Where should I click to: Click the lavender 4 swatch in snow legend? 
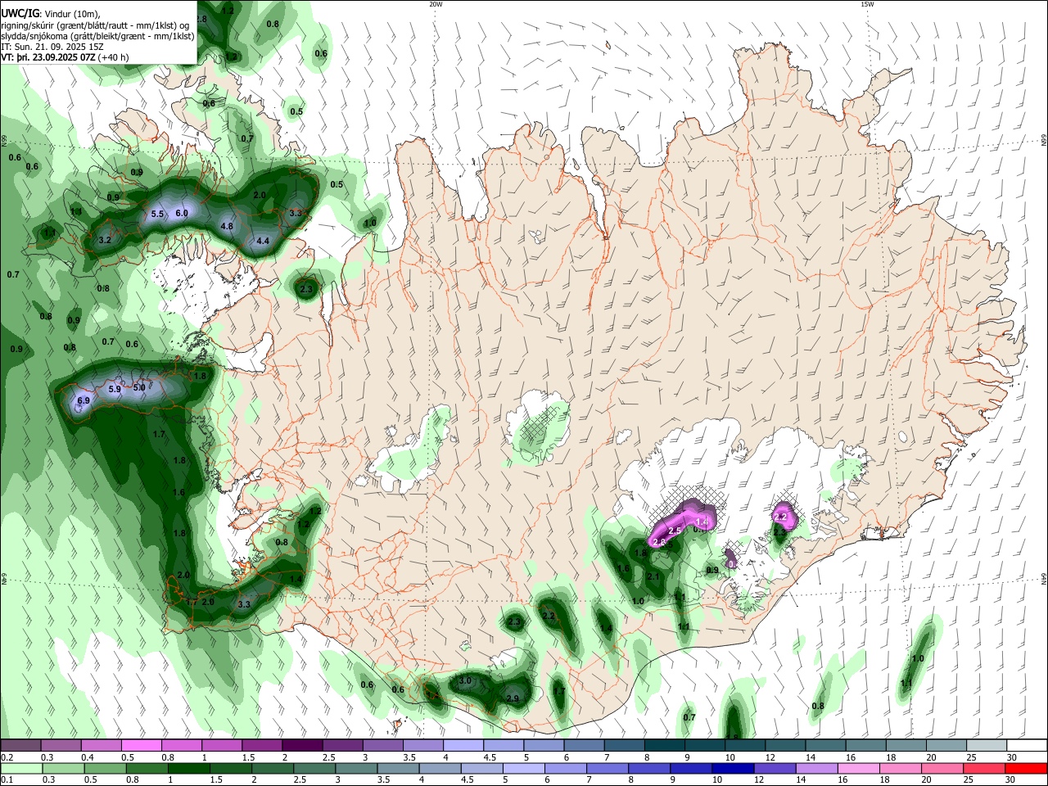point(463,745)
